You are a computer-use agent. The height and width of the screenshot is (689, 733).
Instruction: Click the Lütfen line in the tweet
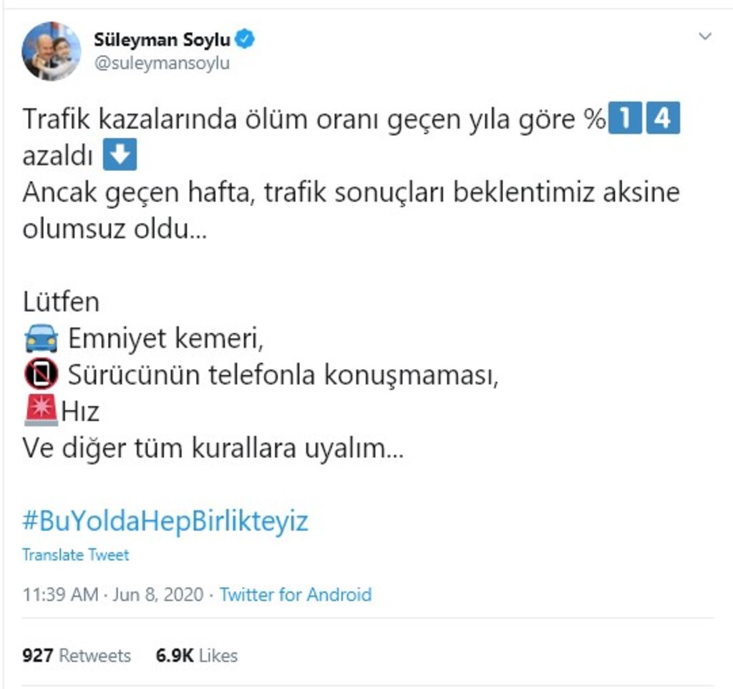[x=61, y=302]
